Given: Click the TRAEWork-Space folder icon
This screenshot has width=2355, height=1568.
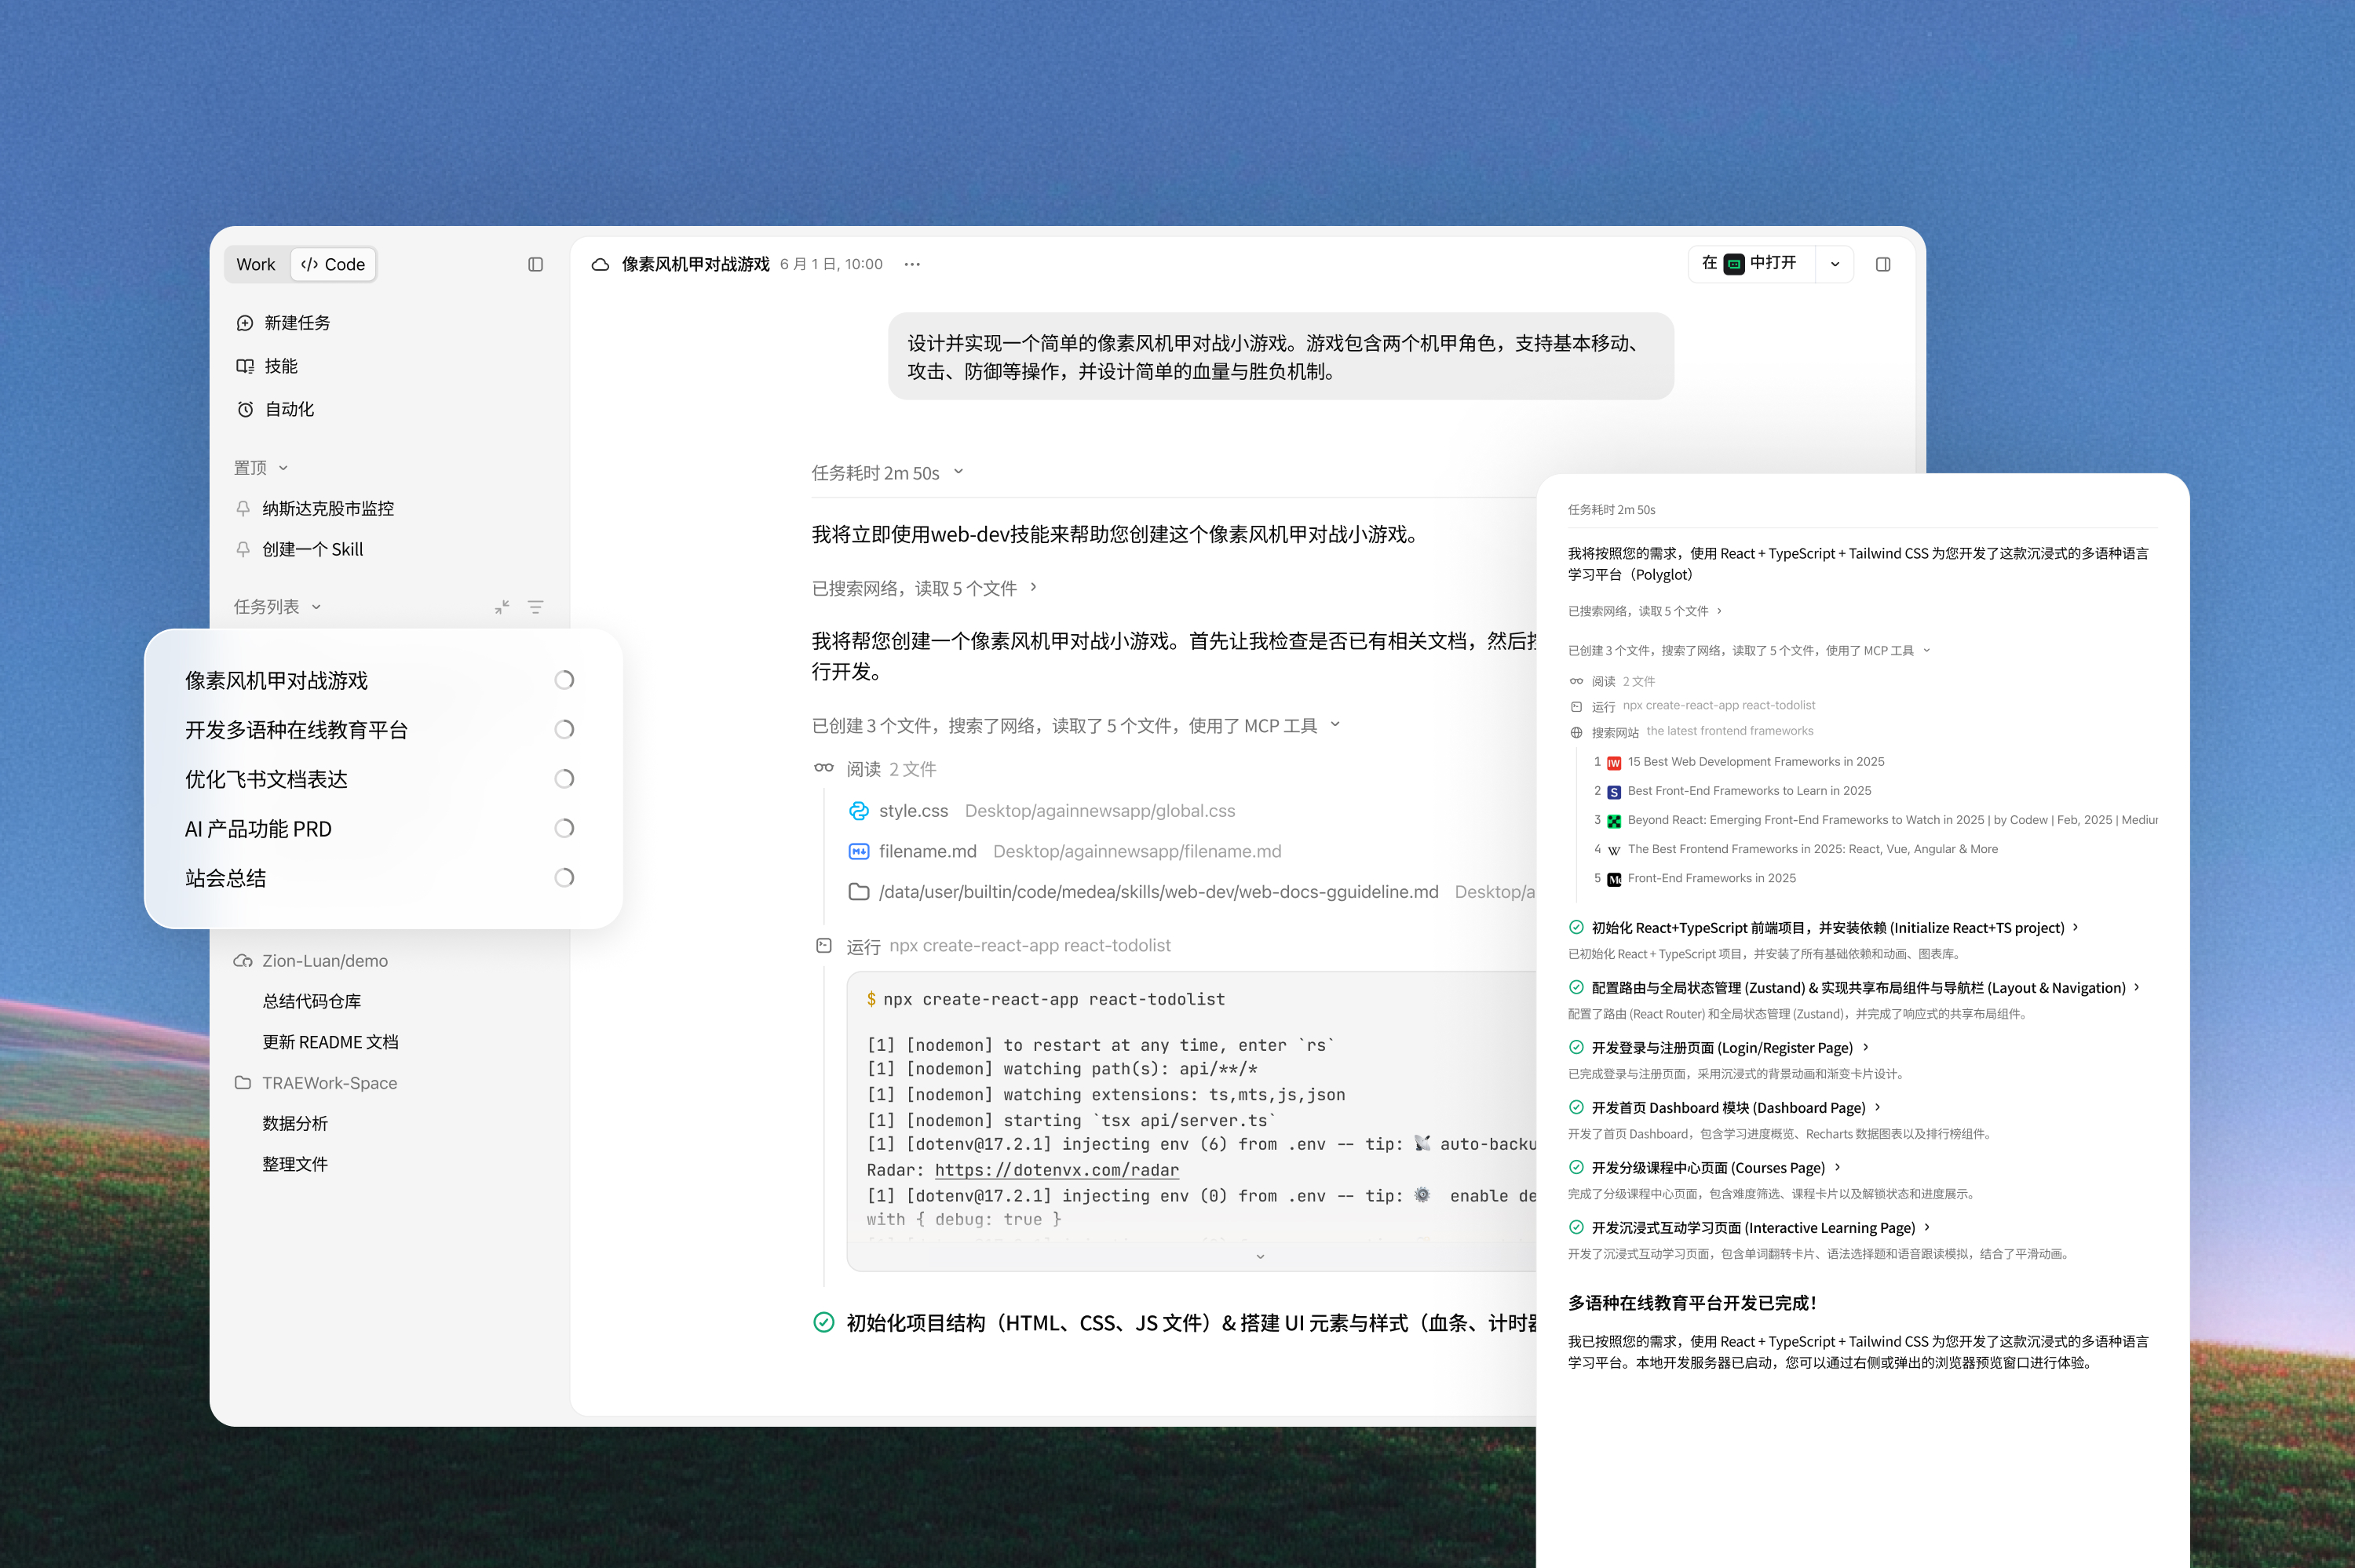Looking at the screenshot, I should click(243, 1083).
